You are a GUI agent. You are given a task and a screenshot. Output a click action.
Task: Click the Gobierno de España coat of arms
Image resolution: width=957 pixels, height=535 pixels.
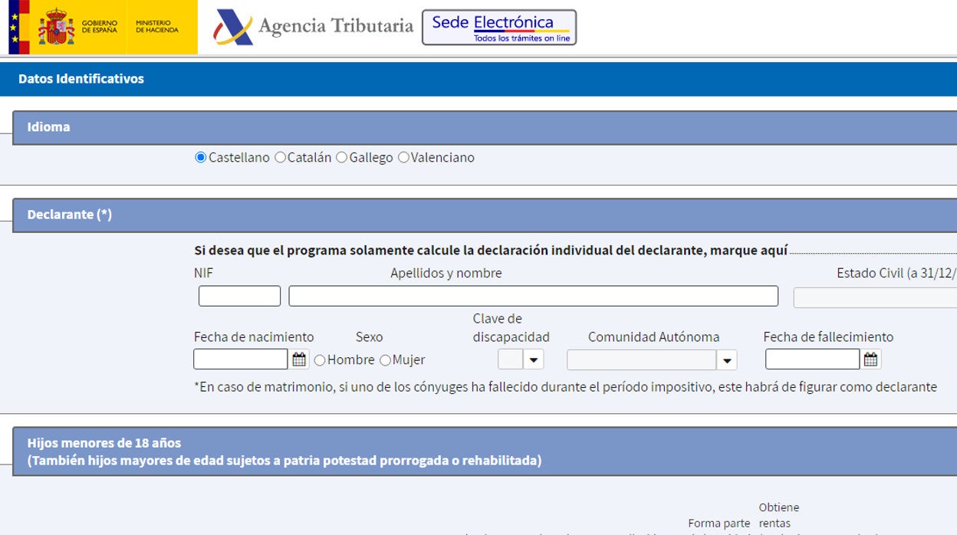pos(56,27)
